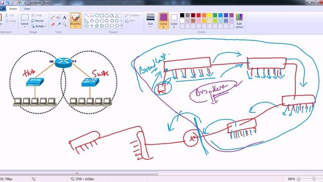The image size is (323, 182).
Task: Choose the Curve shape
Action: pyautogui.click(x=92, y=16)
